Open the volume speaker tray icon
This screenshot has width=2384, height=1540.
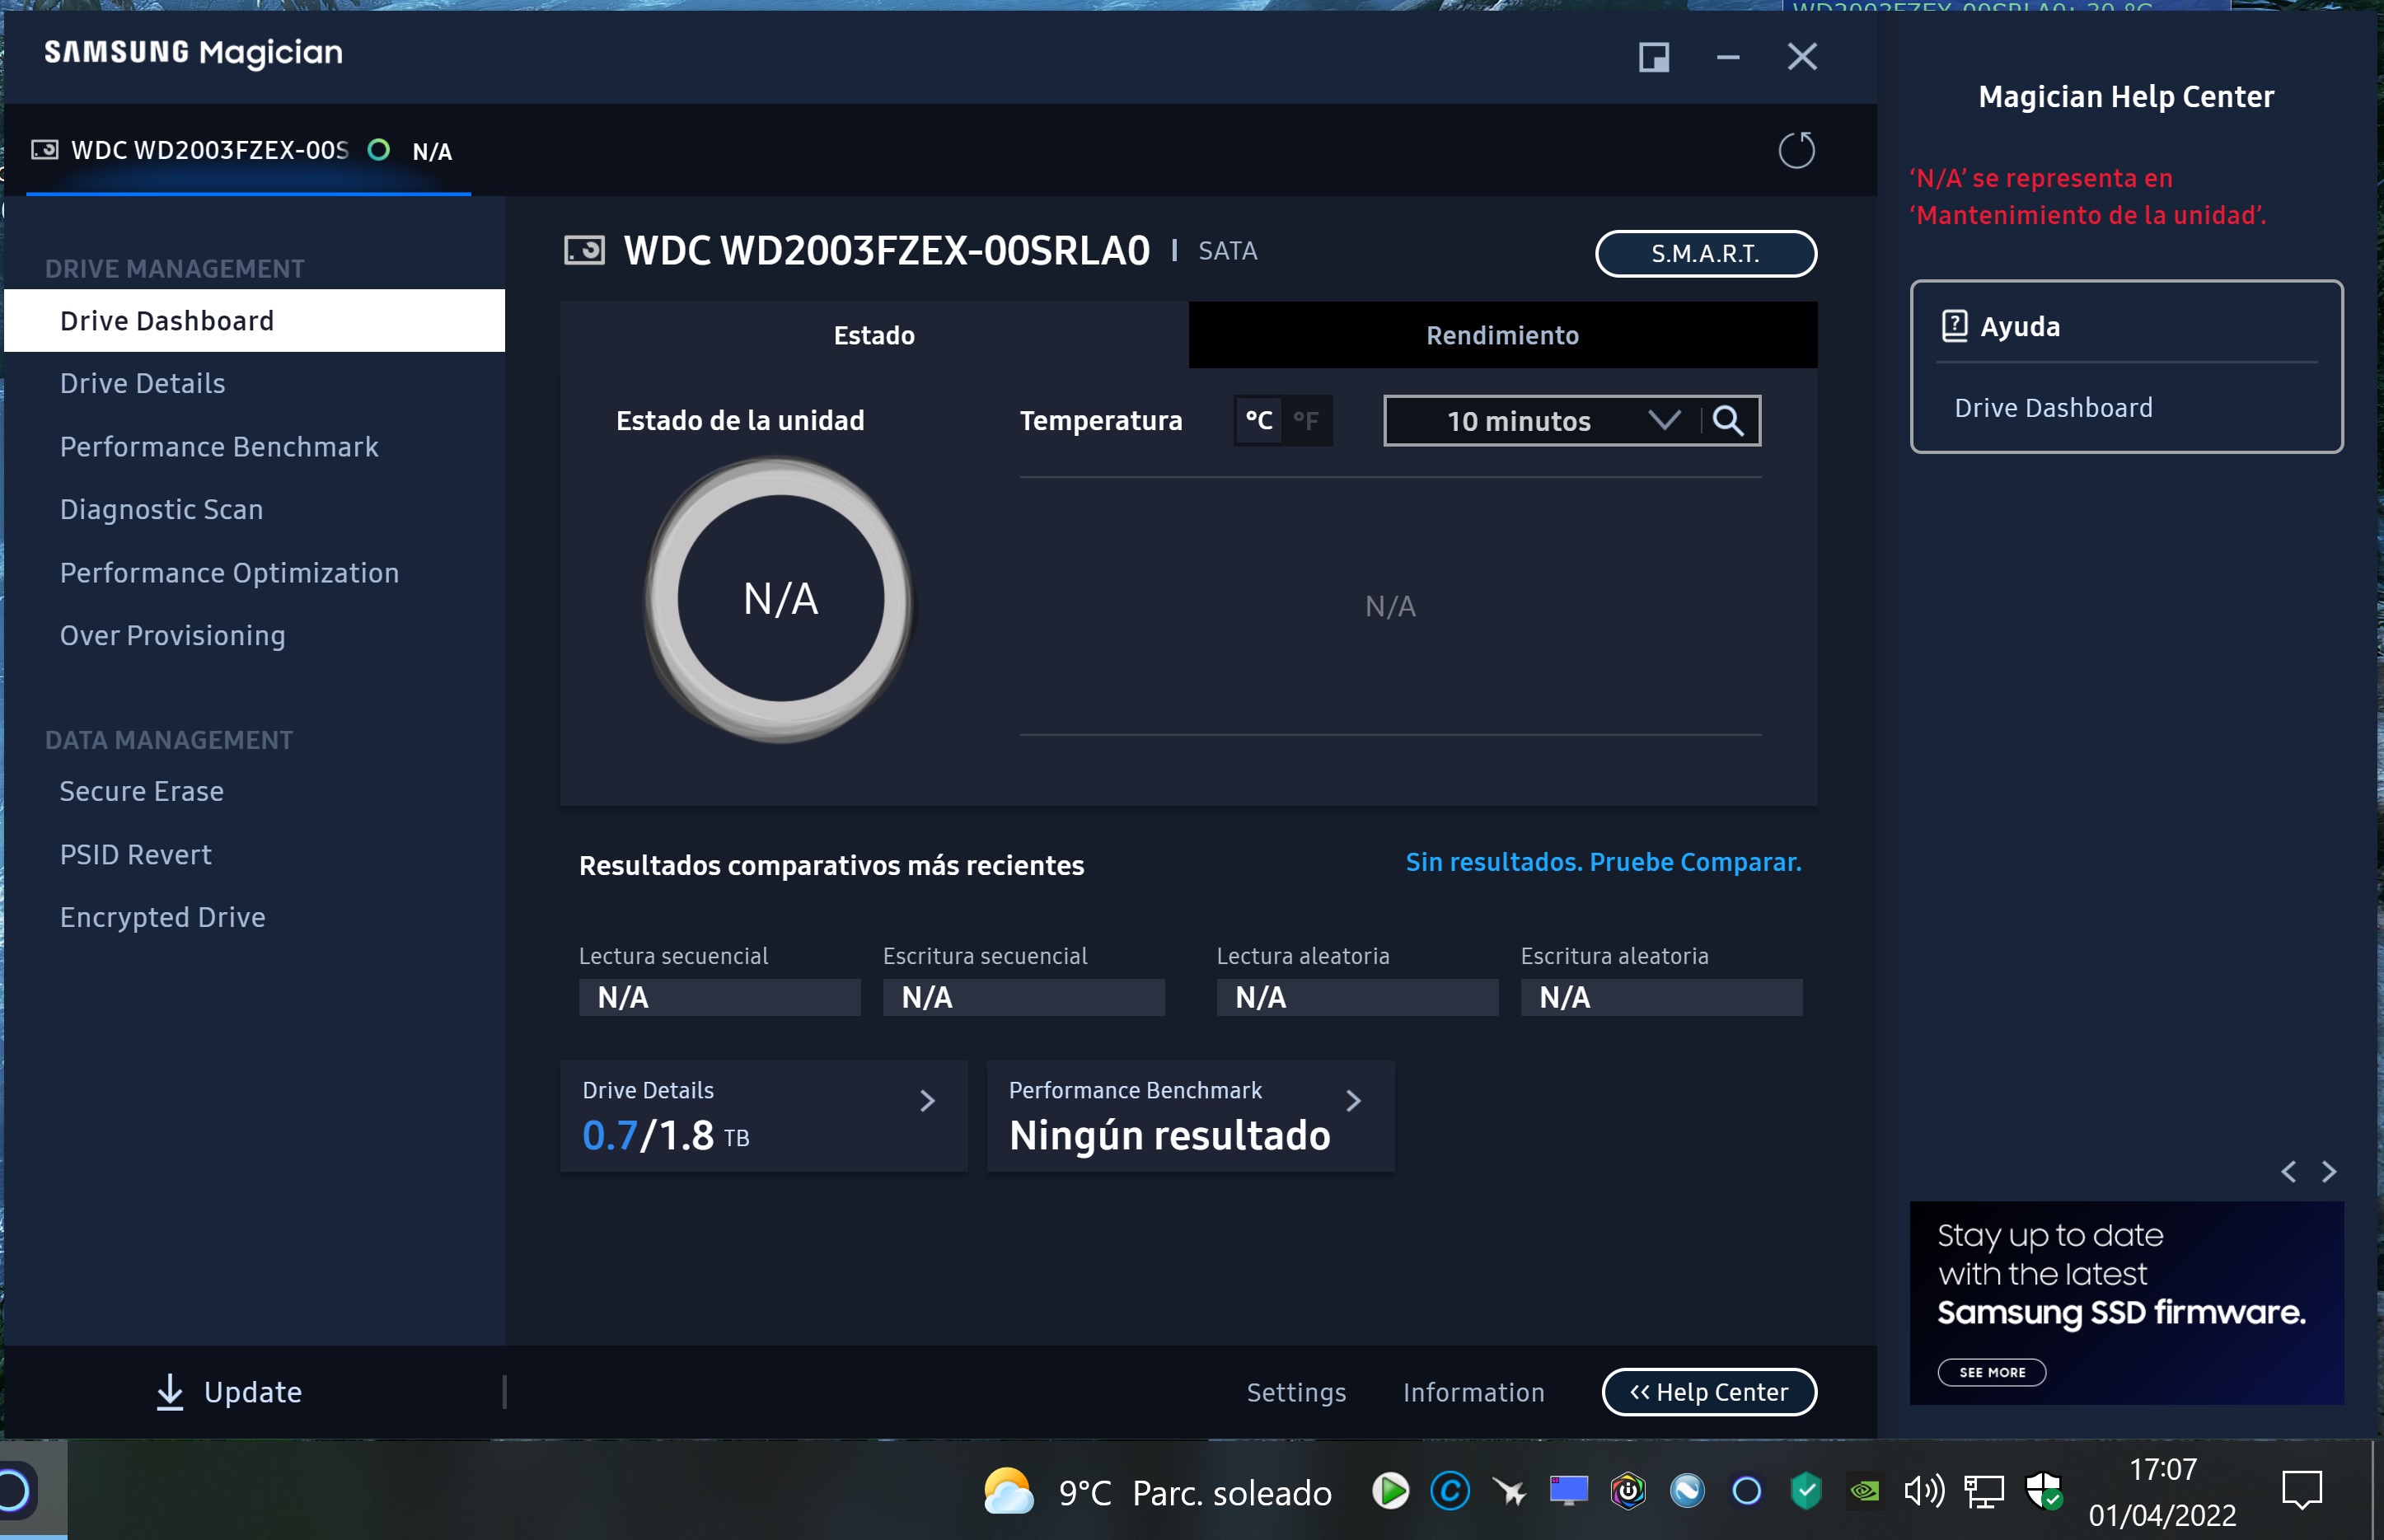coord(1924,1491)
